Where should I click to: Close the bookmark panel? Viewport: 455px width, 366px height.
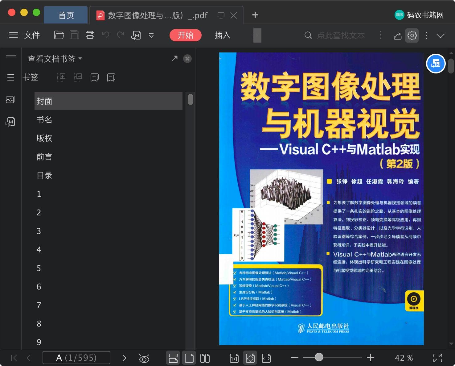pos(187,59)
